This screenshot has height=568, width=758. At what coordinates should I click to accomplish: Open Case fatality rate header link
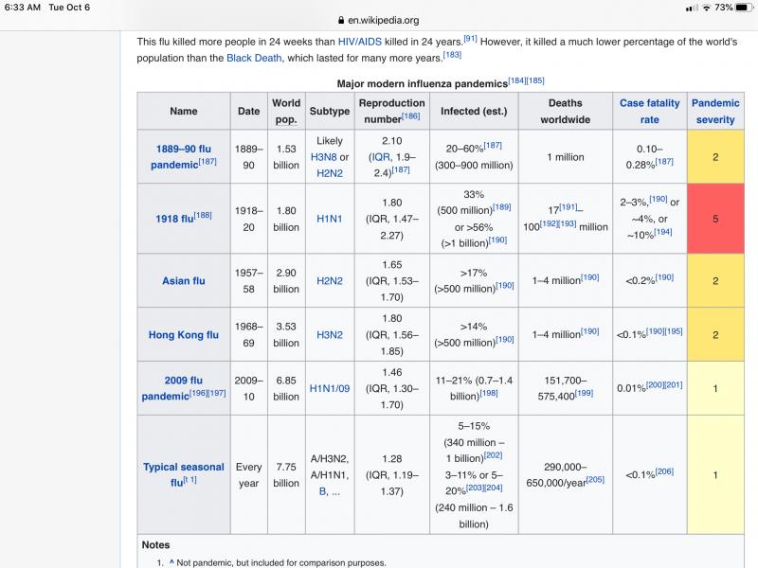pyautogui.click(x=649, y=111)
